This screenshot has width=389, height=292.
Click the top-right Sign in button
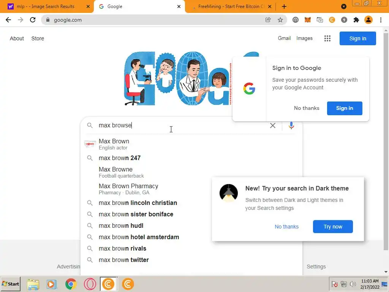[358, 38]
